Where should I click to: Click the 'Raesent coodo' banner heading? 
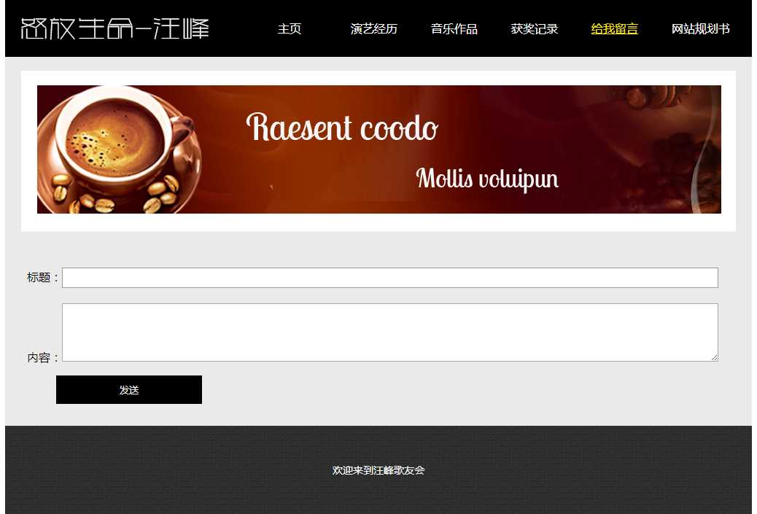(x=341, y=128)
